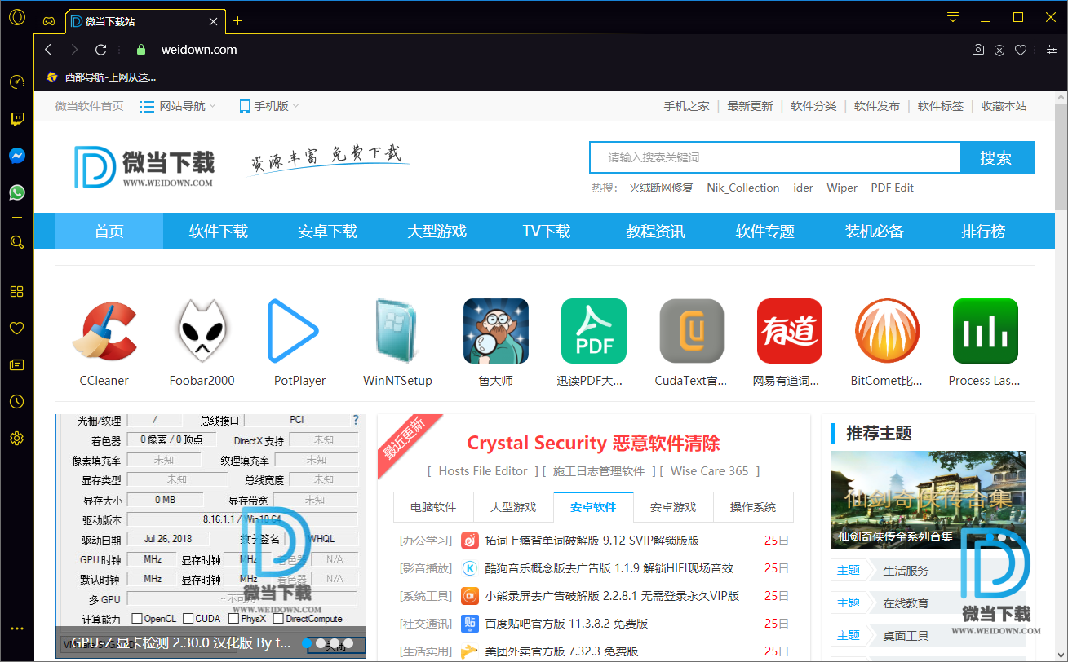Tick the OpenCL checkbox
The image size is (1068, 662).
pos(136,619)
